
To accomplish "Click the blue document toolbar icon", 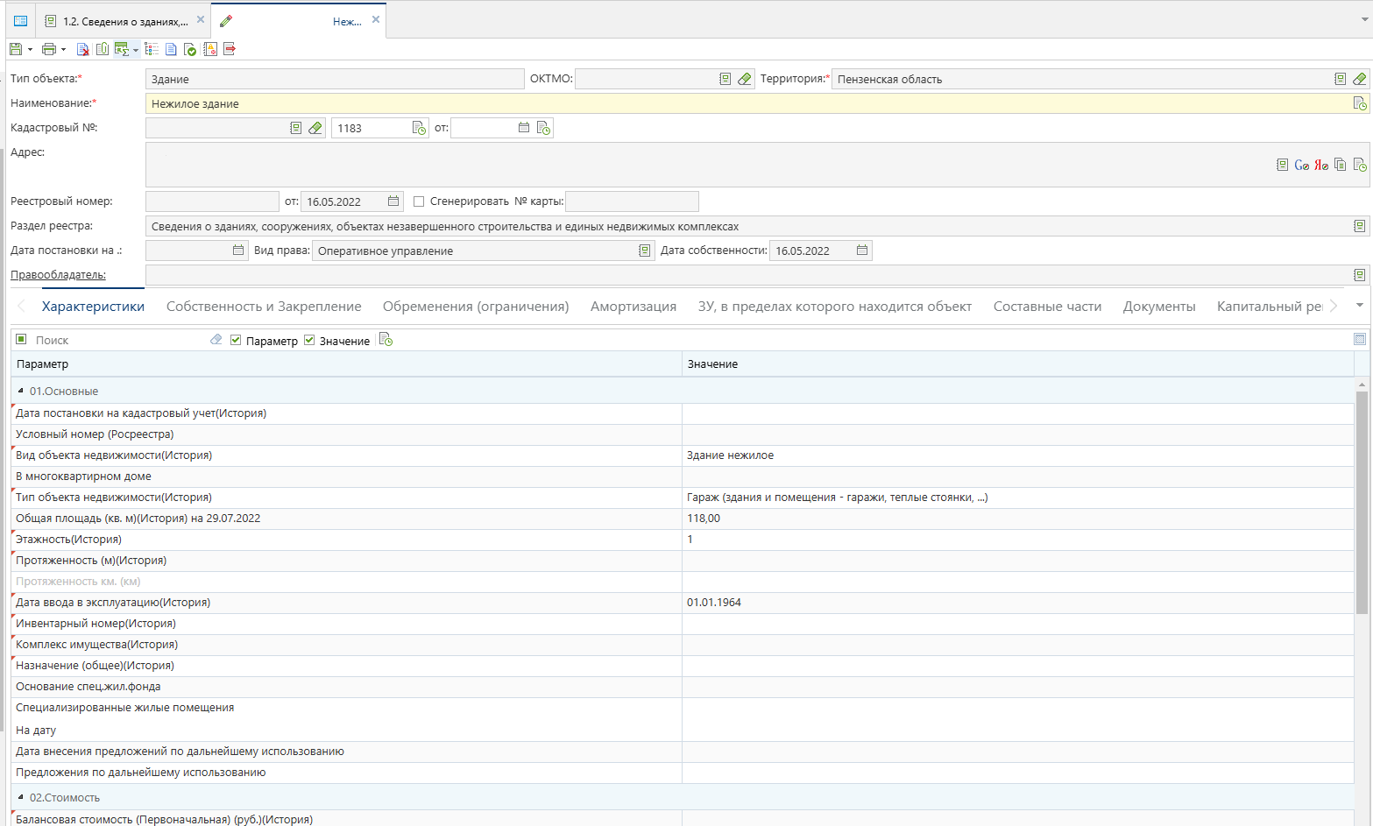I will point(171,49).
